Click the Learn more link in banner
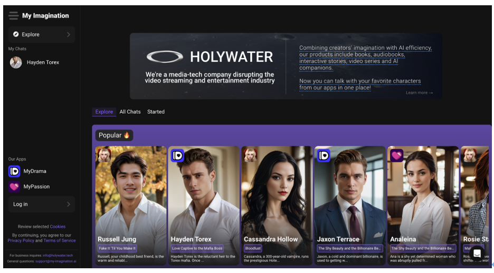 [x=419, y=93]
